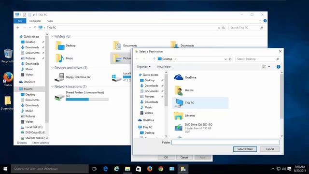Open the Recycle Bin desktop icon

click(8, 56)
